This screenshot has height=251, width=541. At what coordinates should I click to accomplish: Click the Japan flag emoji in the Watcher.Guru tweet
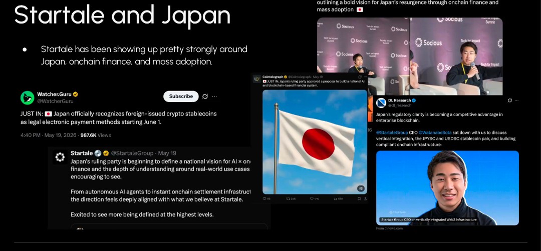tap(48, 114)
